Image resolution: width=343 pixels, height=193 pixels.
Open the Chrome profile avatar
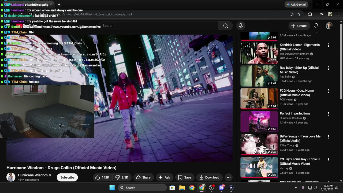[x=330, y=14]
